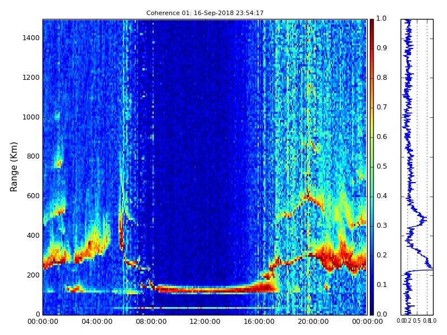The image size is (447, 335).
Task: Click the colorbar 0.9 label
Action: pyautogui.click(x=382, y=48)
